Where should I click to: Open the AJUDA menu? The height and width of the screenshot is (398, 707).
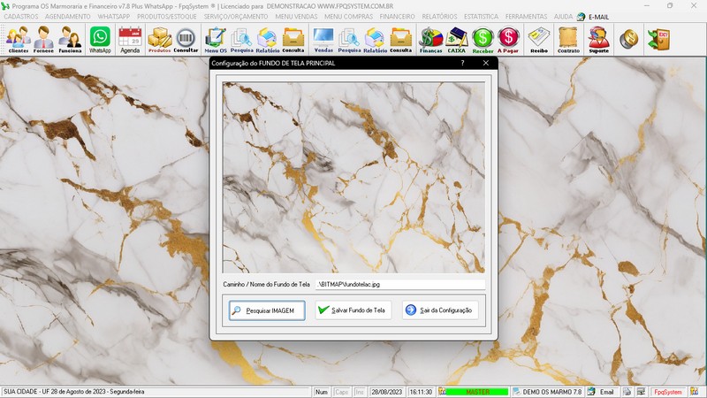[x=563, y=17]
